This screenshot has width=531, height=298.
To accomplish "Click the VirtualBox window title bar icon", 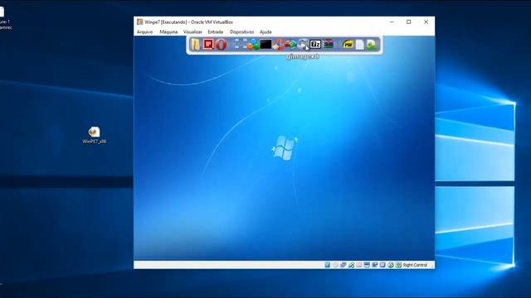I will (x=139, y=22).
